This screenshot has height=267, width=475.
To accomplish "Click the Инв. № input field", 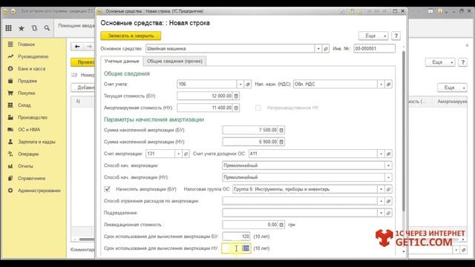I will click(374, 48).
